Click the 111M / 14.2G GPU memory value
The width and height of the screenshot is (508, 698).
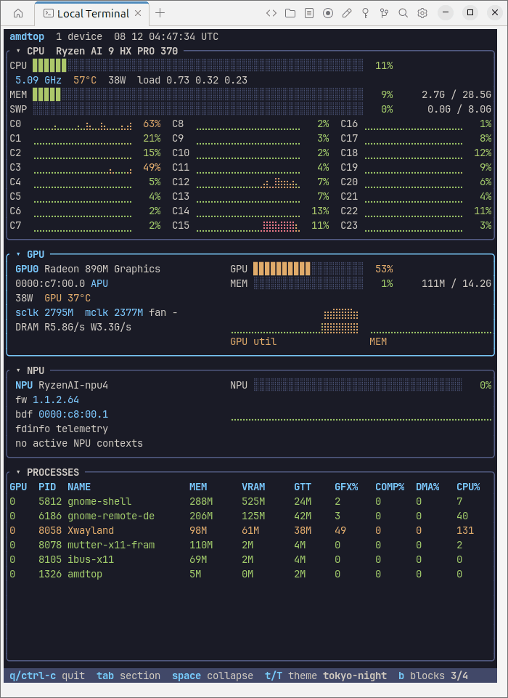[x=456, y=283]
